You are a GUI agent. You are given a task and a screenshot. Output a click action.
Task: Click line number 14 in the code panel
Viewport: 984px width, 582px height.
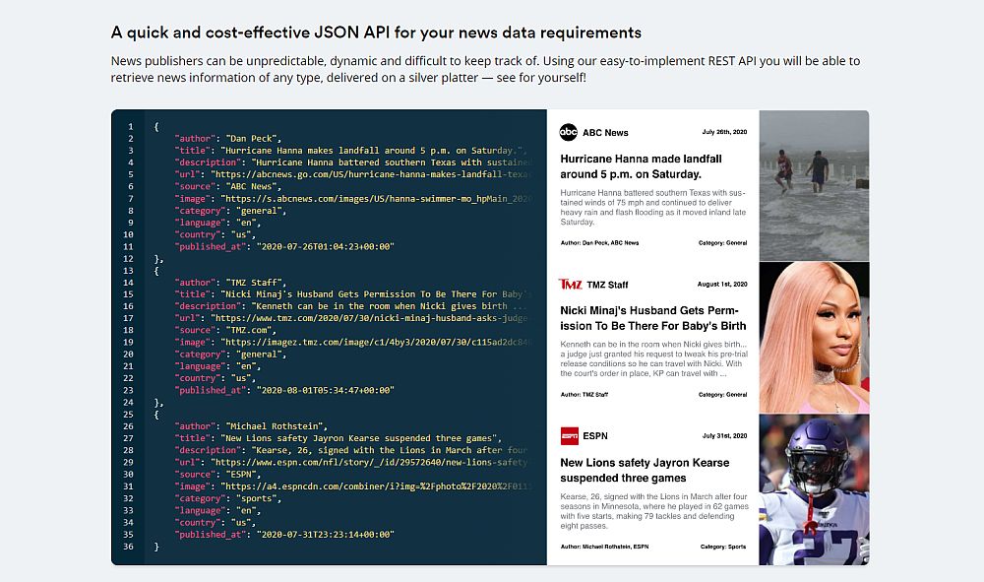tap(129, 283)
